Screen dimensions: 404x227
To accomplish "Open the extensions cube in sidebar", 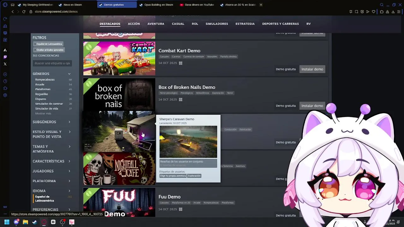I will point(5,88).
